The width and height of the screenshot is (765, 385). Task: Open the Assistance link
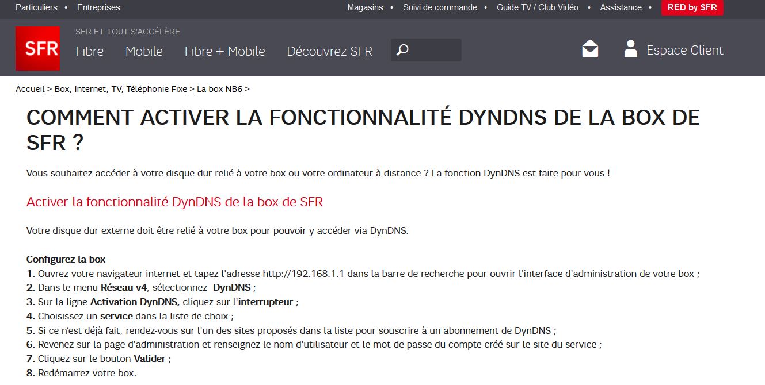pos(621,7)
